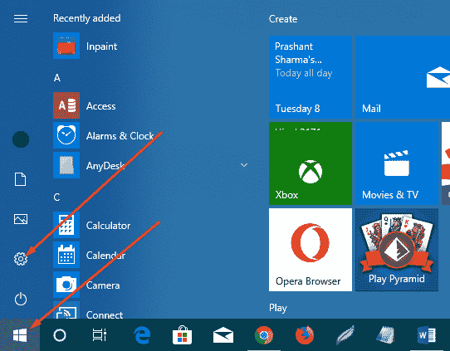Open Documents from the Start sidebar

(x=21, y=179)
